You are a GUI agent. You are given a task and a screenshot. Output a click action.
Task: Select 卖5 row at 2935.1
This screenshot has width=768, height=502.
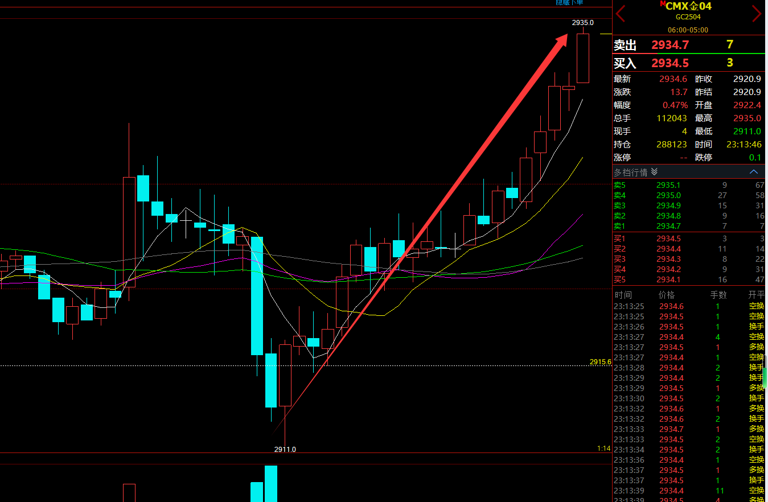[x=689, y=185]
